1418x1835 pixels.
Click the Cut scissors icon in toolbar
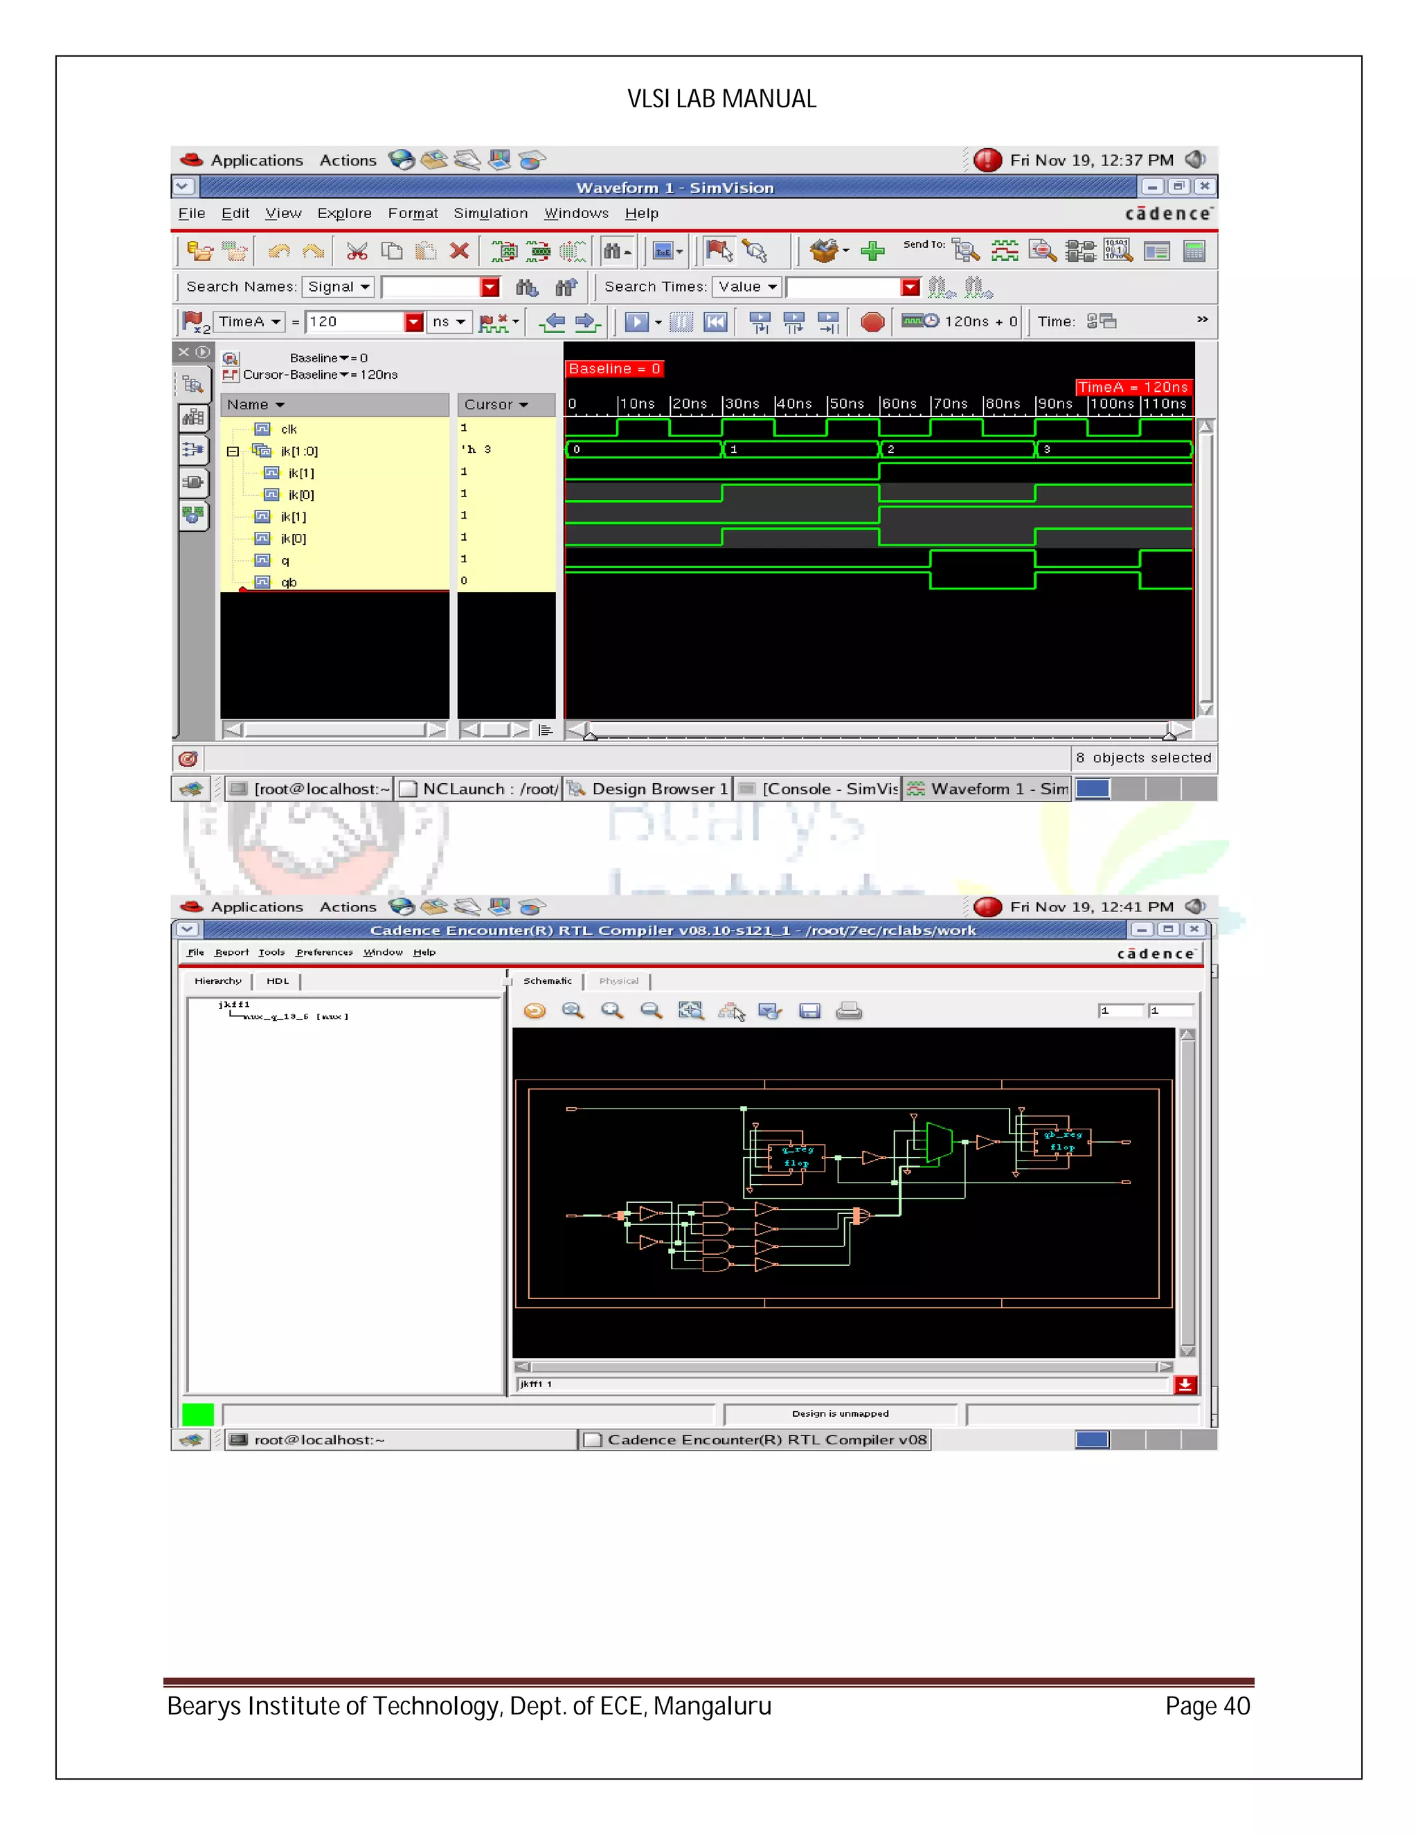pos(357,251)
